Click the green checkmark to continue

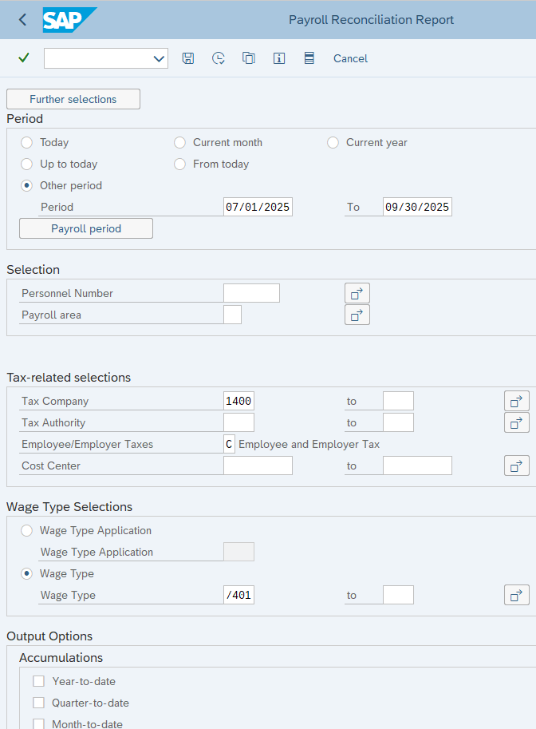23,57
